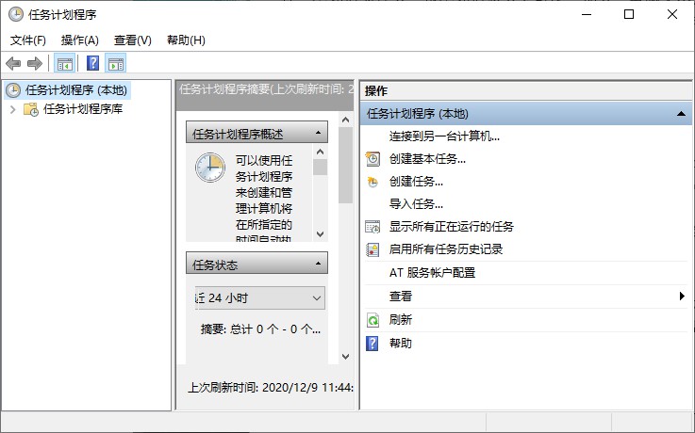Select 任务计划程序 (本地) root node
695x433 pixels.
pos(75,90)
